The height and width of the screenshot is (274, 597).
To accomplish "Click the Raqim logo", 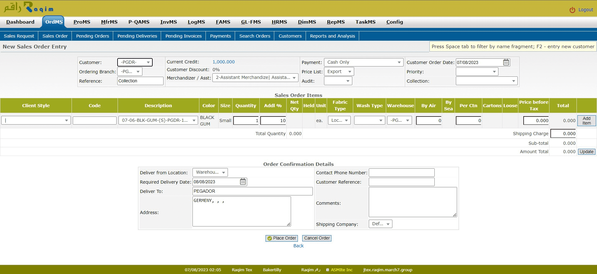I will 29,7.
